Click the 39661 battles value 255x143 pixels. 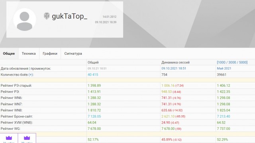pos(222,75)
